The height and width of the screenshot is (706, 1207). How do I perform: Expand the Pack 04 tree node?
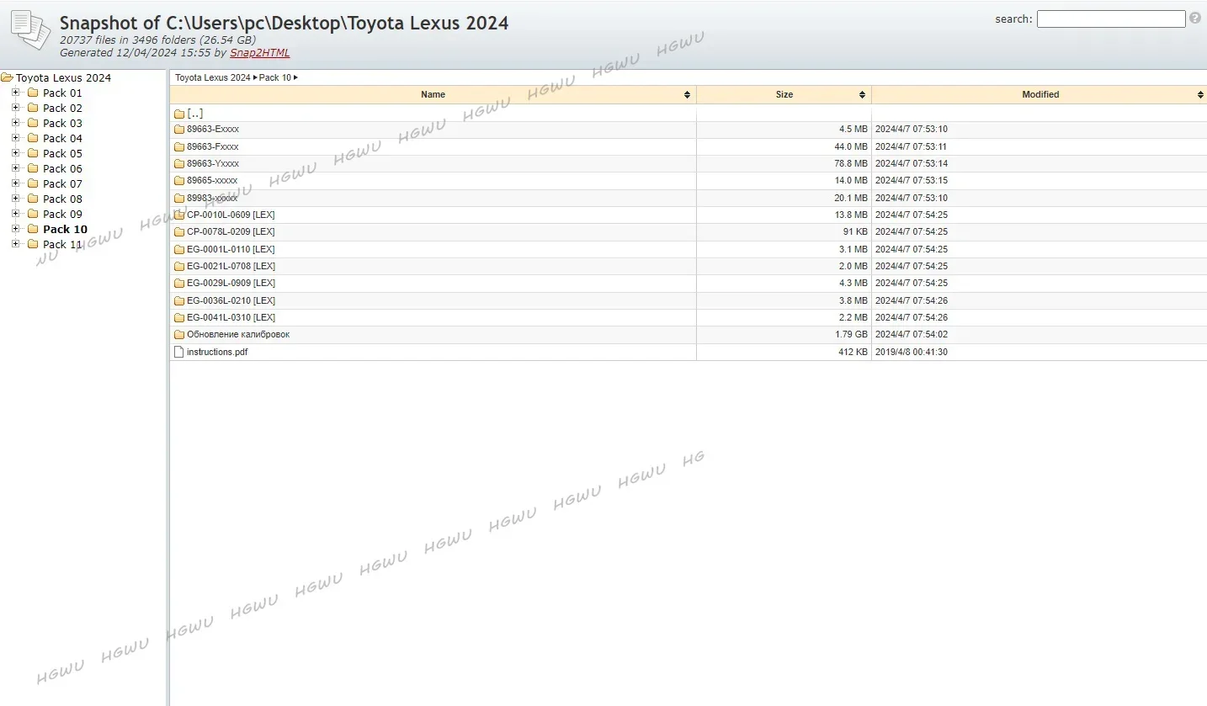pos(15,138)
